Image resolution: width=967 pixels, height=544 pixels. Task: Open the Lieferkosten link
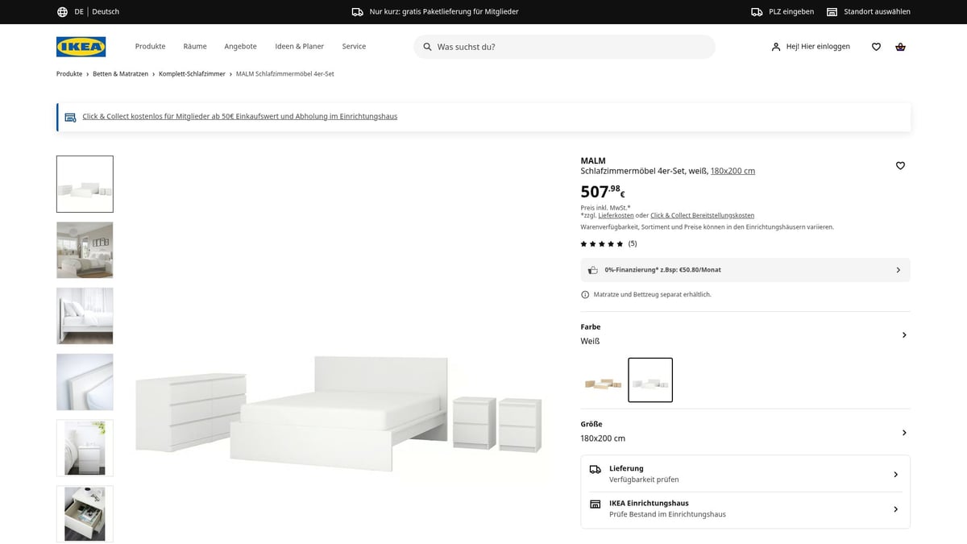tap(616, 214)
